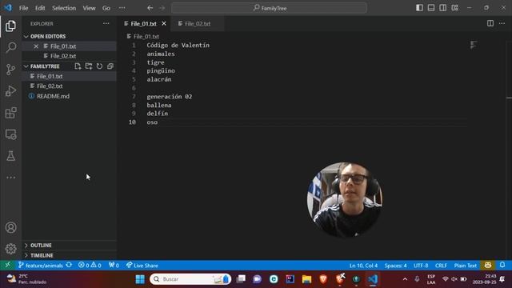Synchronize changes for feature/animals branch
Screen dimensions: 512x288
(x=69, y=265)
